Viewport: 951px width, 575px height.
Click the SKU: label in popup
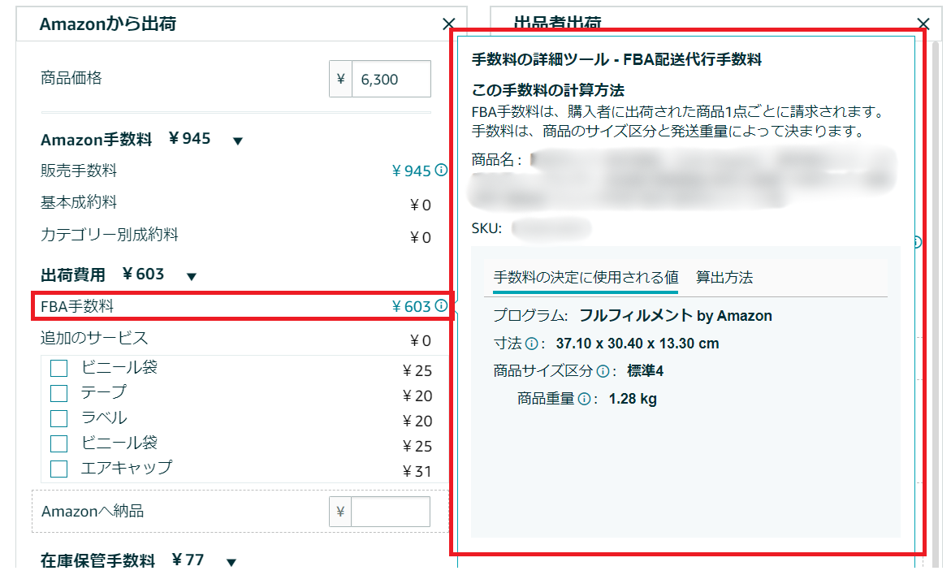pyautogui.click(x=487, y=228)
